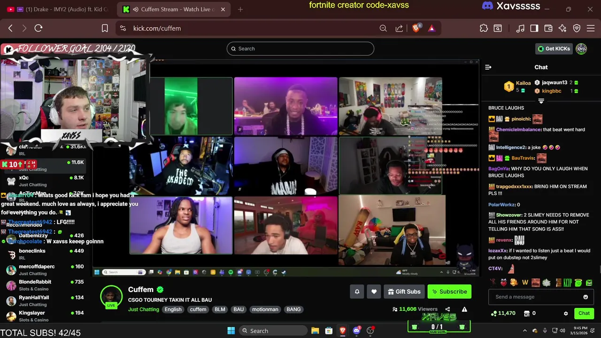Select the BANG tag

pos(293,309)
